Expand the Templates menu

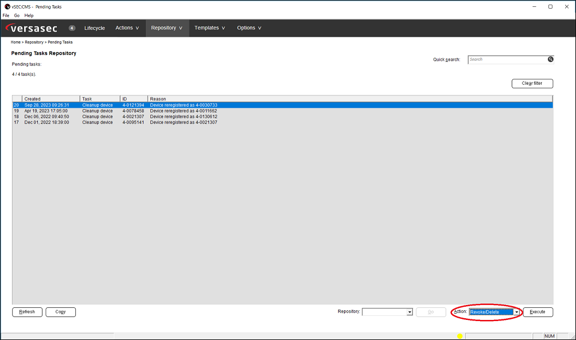[x=210, y=28]
